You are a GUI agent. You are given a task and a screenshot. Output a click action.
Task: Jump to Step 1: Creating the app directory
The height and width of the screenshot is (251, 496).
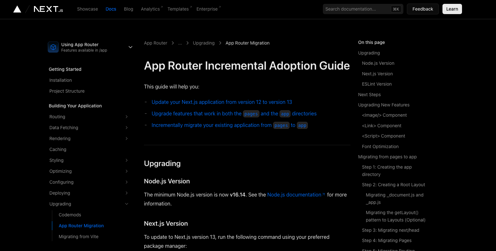pyautogui.click(x=387, y=171)
